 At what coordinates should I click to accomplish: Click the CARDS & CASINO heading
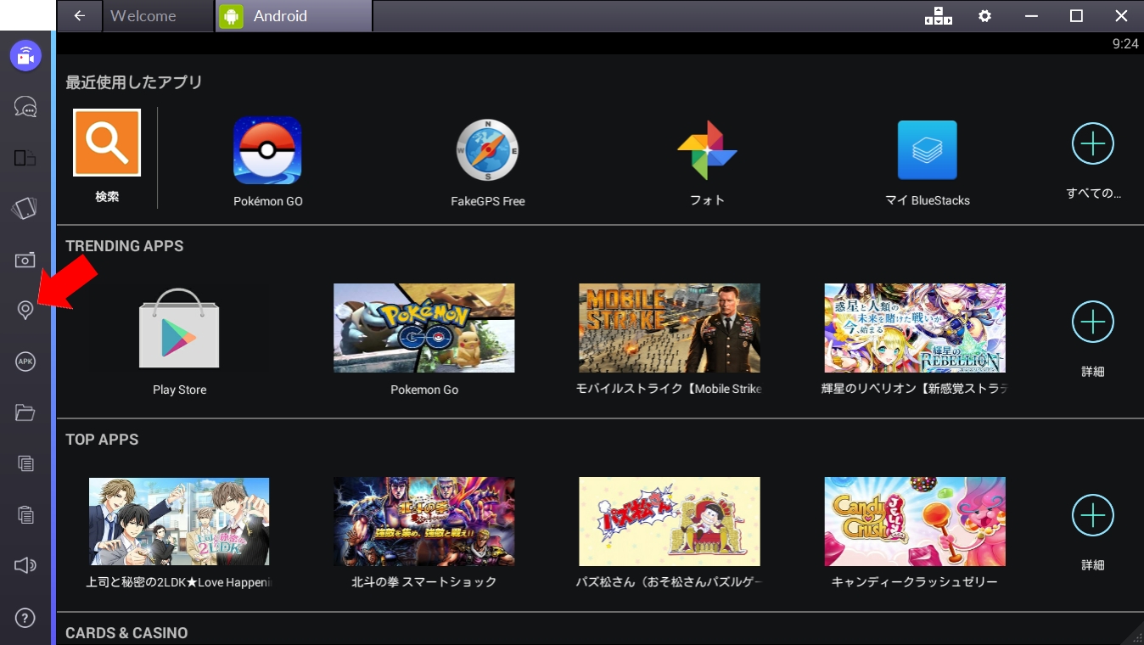click(x=126, y=633)
